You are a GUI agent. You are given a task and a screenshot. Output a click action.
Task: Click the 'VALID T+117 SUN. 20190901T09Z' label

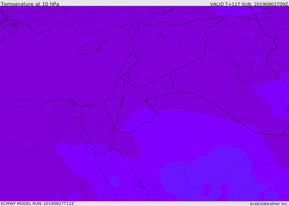[x=249, y=4]
